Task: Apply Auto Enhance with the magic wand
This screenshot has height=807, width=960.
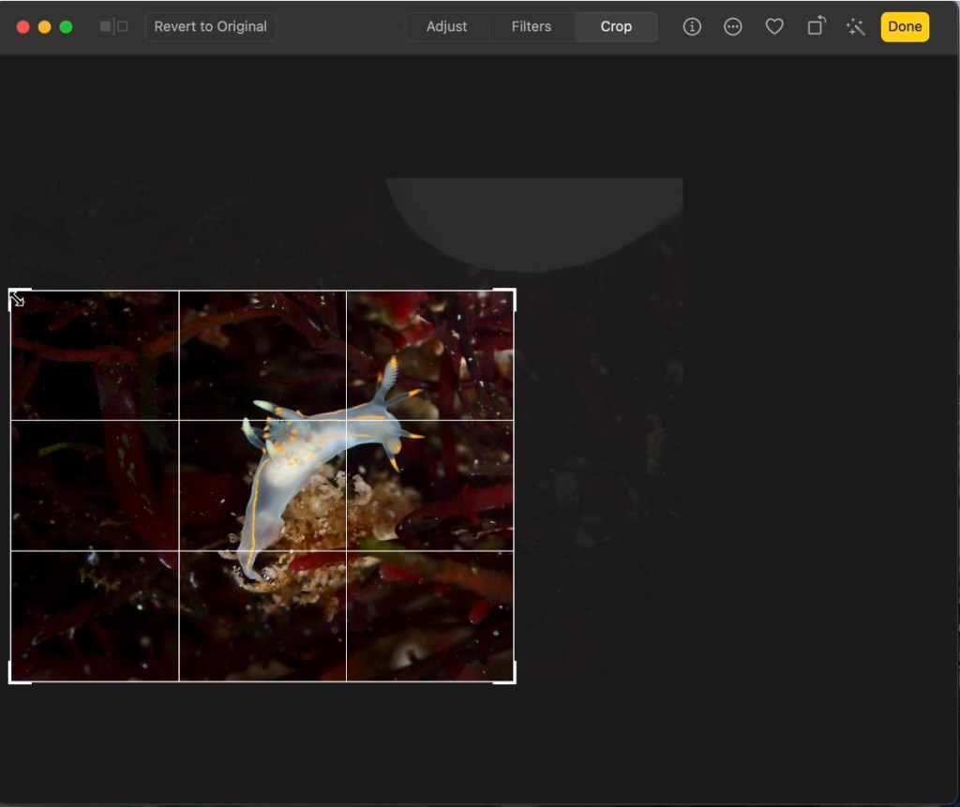Action: (855, 26)
